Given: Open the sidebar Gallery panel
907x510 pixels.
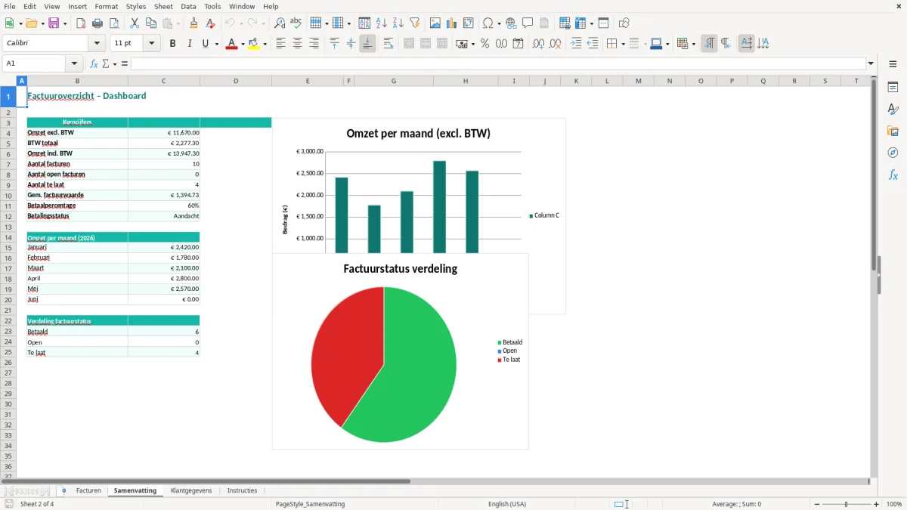Looking at the screenshot, I should pos(893,131).
